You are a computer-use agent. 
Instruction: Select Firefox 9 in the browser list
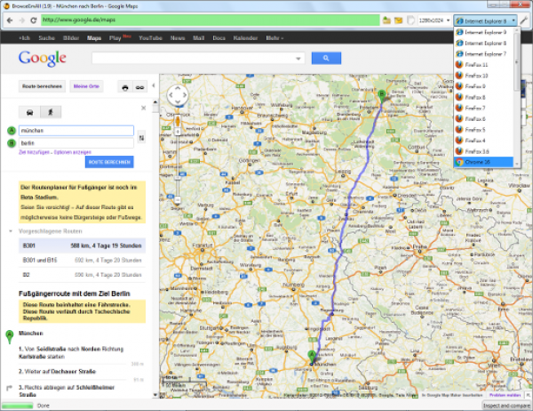coord(483,86)
